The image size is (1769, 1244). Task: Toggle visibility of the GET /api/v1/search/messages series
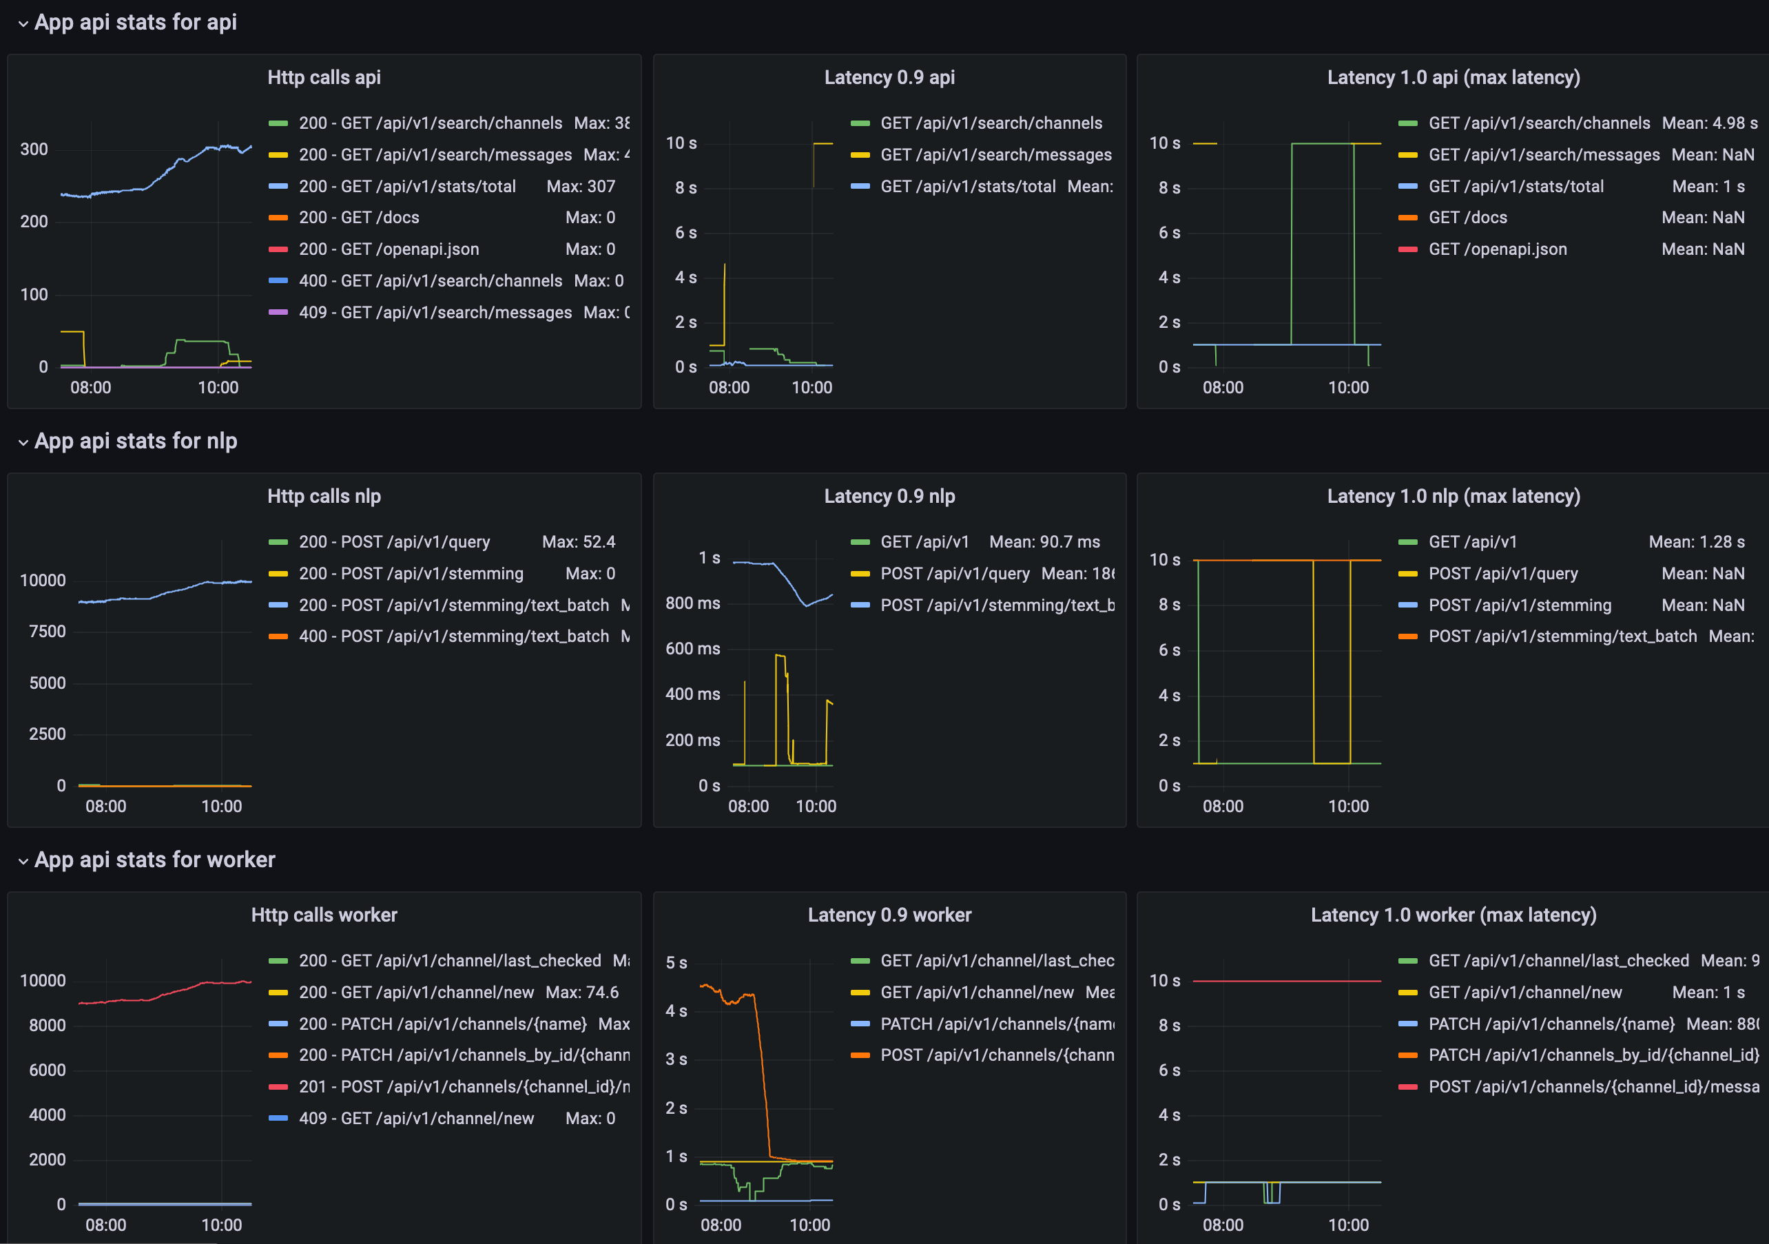coord(860,154)
